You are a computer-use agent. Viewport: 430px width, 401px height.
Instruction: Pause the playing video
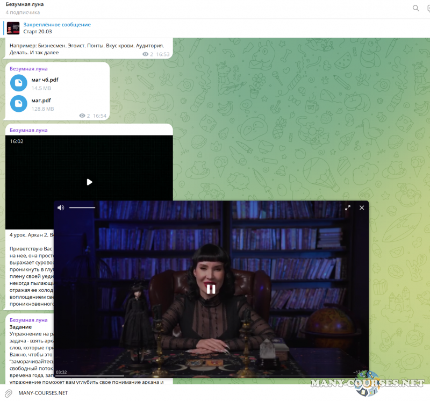[211, 289]
